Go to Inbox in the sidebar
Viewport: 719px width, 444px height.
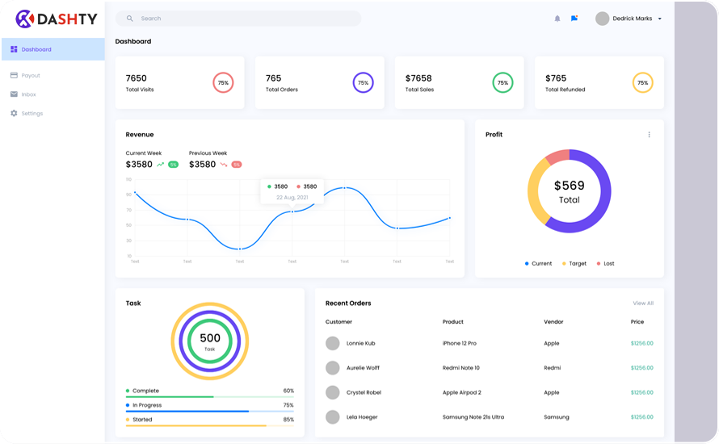pos(28,94)
